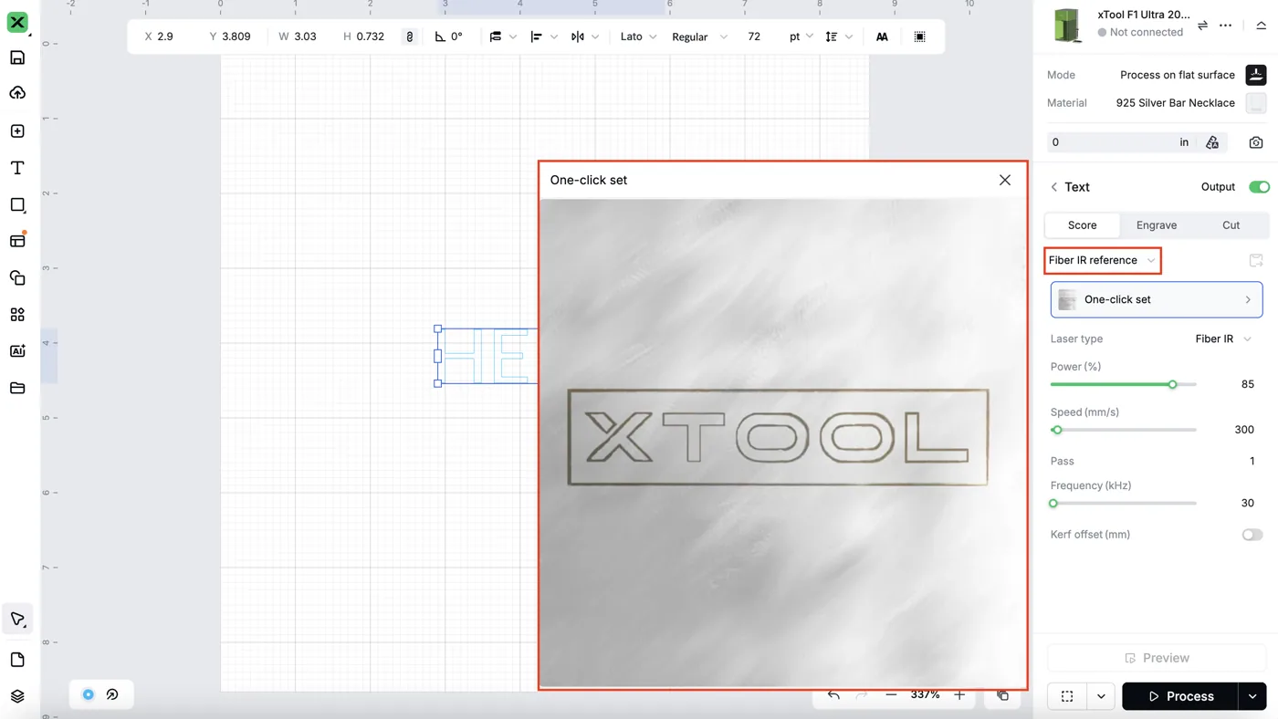Open the Layers panel icon
Viewport: 1278px width, 719px height.
[x=17, y=696]
